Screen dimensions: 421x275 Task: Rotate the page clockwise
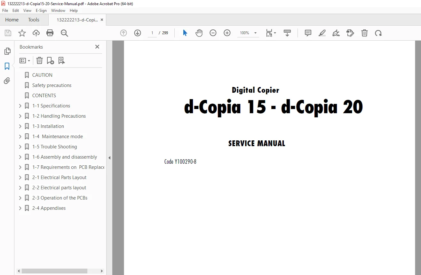pos(378,33)
